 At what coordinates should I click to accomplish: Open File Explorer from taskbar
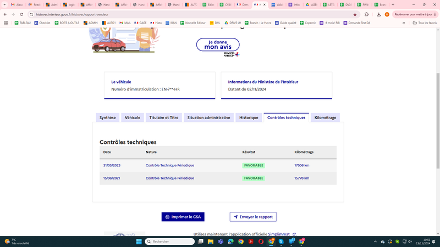(x=211, y=242)
